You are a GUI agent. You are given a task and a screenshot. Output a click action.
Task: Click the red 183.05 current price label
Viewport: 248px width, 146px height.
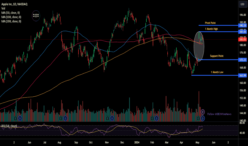pyautogui.click(x=243, y=40)
